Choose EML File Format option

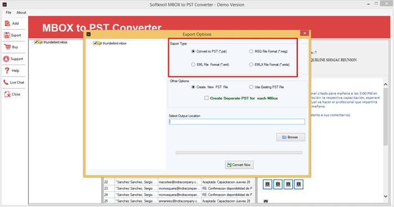193,65
